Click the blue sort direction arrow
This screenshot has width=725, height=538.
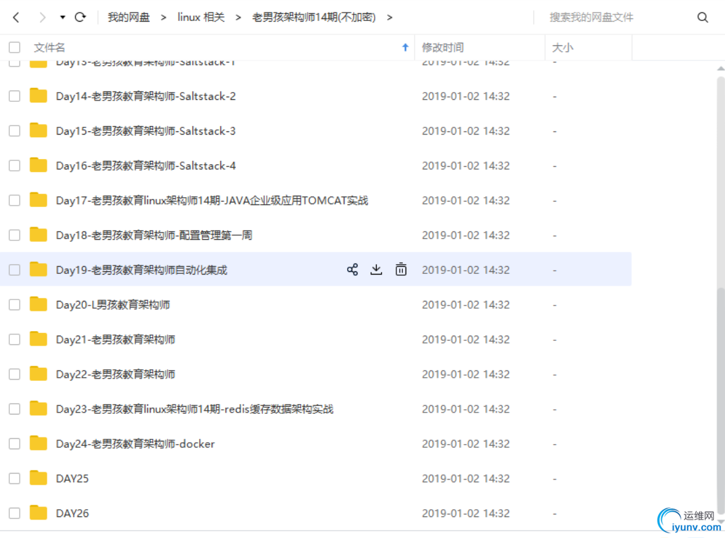[x=406, y=47]
